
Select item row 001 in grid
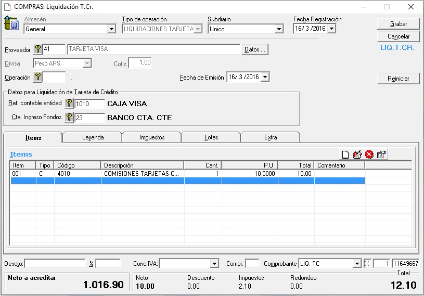pyautogui.click(x=188, y=174)
